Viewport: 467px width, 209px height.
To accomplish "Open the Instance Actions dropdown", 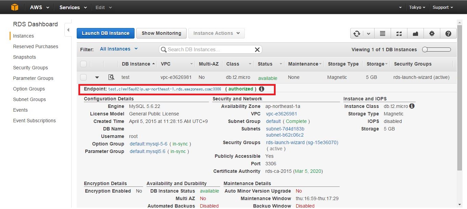I will coord(216,33).
